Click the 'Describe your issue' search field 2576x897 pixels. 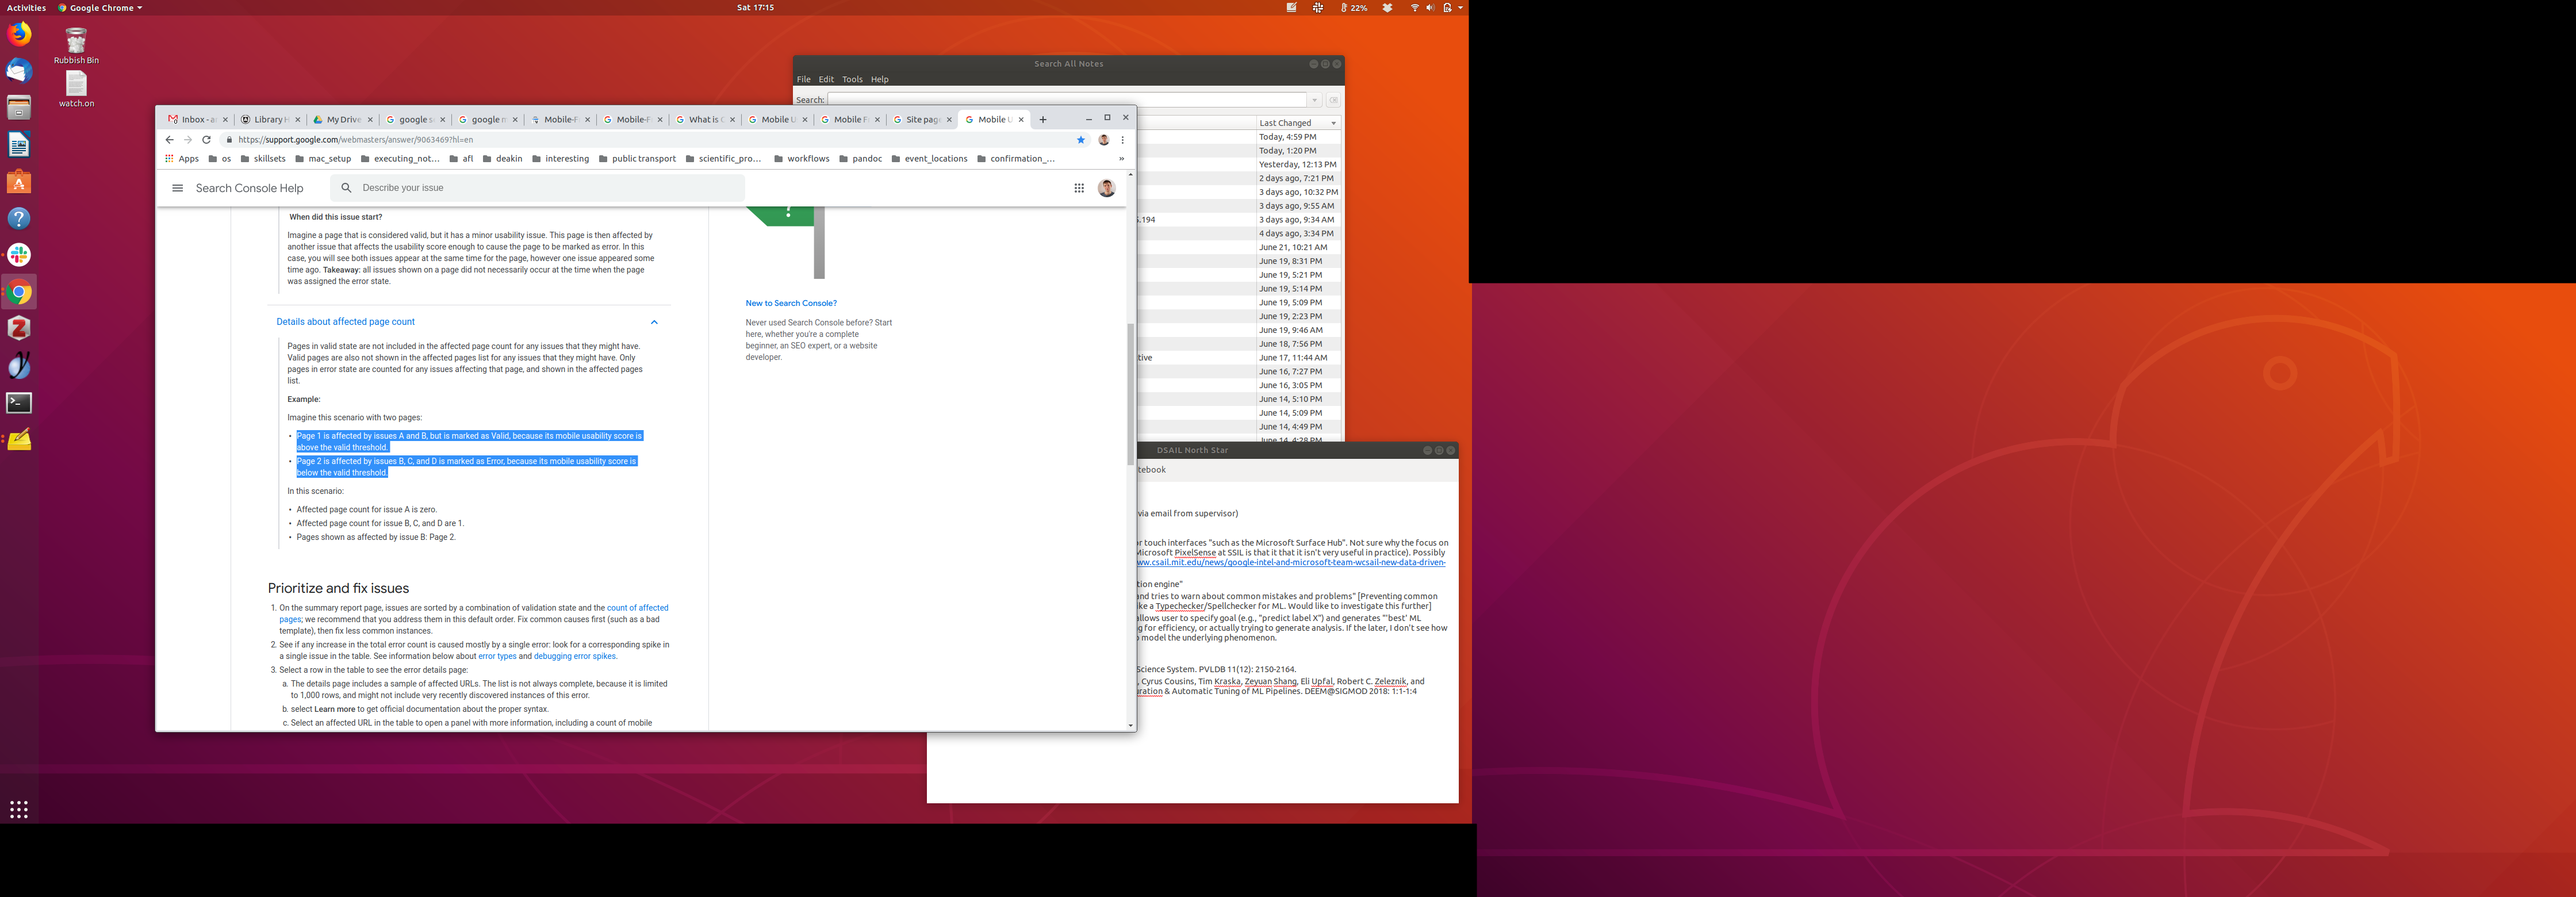(540, 188)
